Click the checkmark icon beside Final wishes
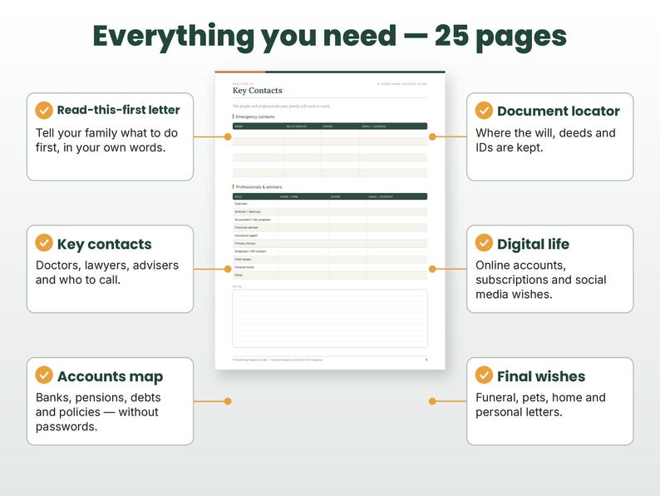This screenshot has width=660, height=496. point(484,375)
